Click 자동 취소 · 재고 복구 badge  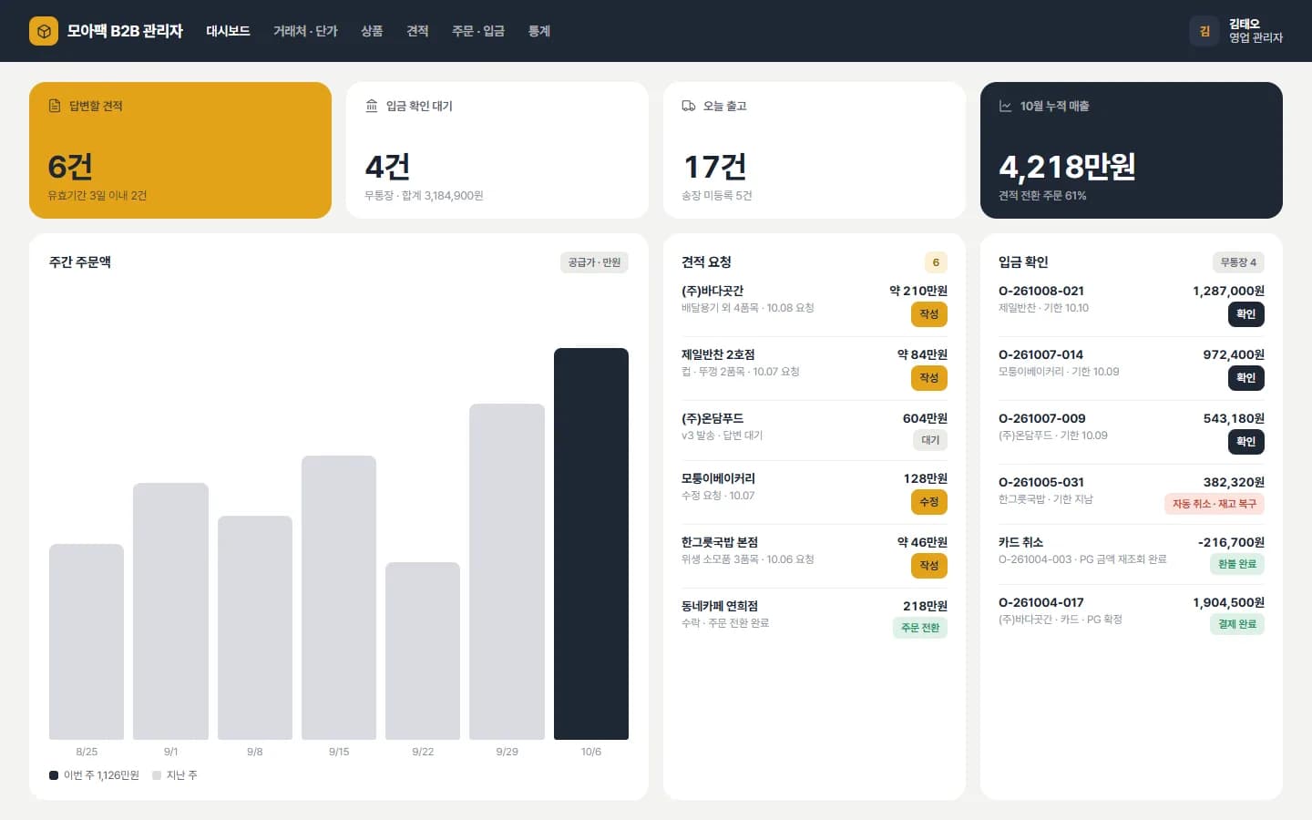pos(1215,504)
